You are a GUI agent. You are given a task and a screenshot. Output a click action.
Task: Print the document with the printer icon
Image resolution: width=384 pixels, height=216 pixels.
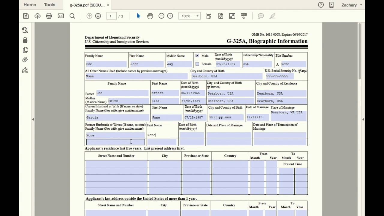tap(49, 16)
